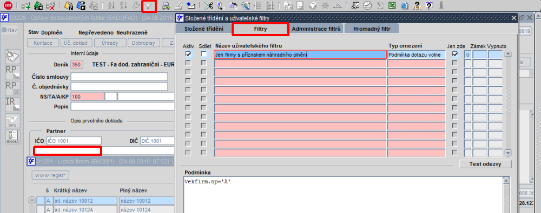Click the 'int. název 10124' row in firm list
This screenshot has width=541, height=213.
(x=85, y=209)
